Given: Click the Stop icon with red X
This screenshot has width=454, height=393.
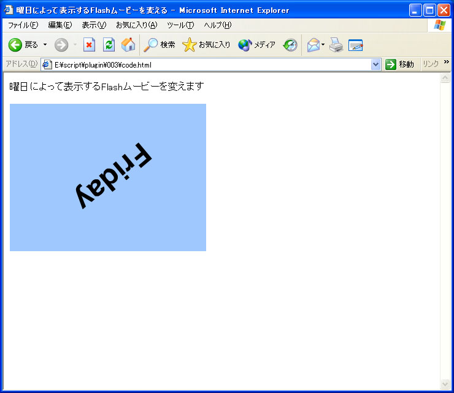Looking at the screenshot, I should (x=89, y=45).
